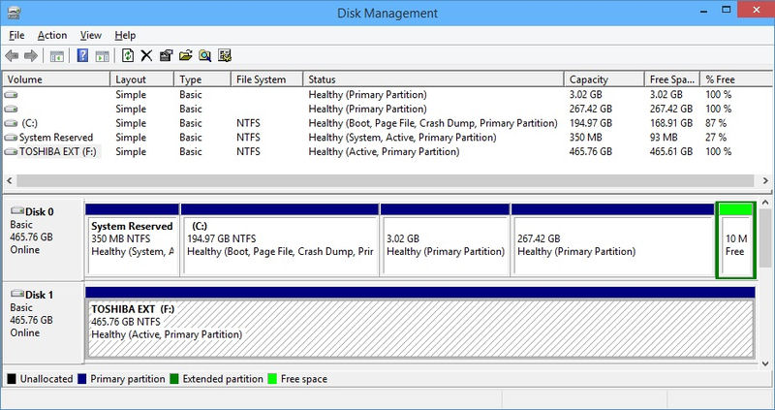This screenshot has width=775, height=410.
Task: Click the 87 % free cell
Action: 716,123
